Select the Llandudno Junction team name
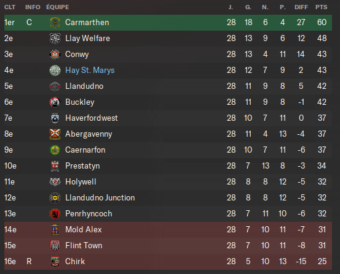The image size is (340, 274). (x=100, y=197)
